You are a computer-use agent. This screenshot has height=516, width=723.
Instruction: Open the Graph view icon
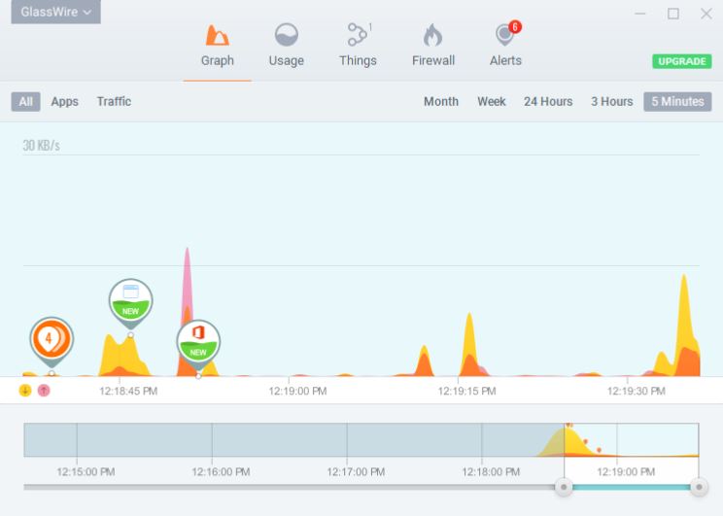[x=217, y=37]
